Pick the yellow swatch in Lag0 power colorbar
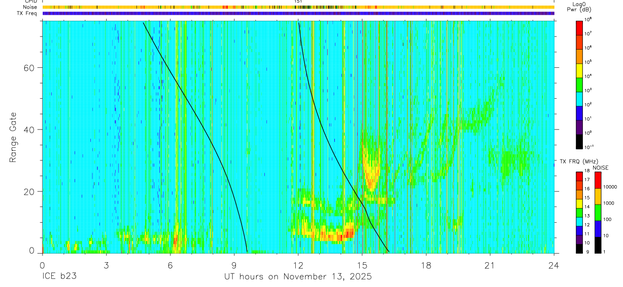 click(x=579, y=70)
